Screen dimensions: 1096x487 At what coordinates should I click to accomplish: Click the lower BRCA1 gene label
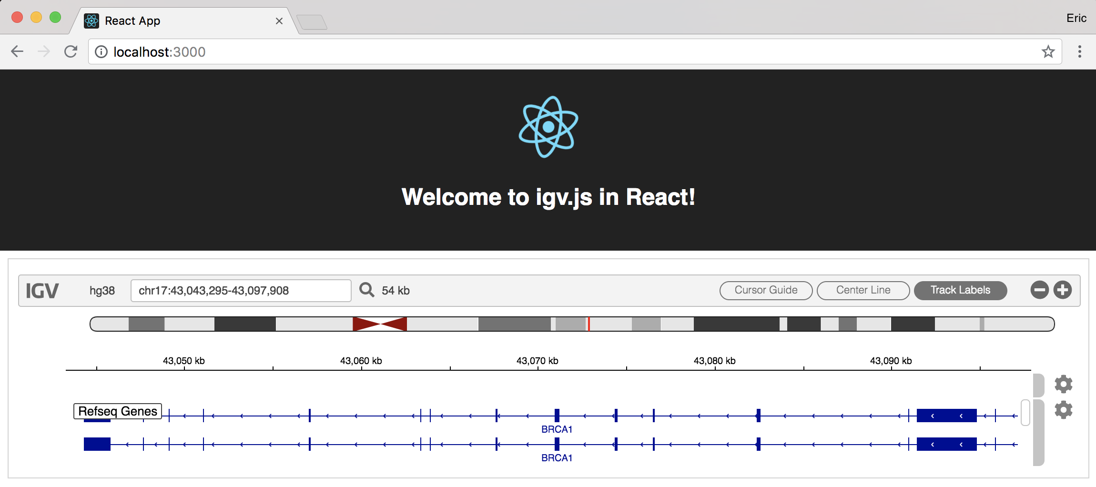557,458
